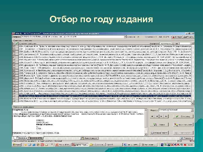Click the system tray clock
Viewport: 203px width, 152px height.
(x=190, y=145)
